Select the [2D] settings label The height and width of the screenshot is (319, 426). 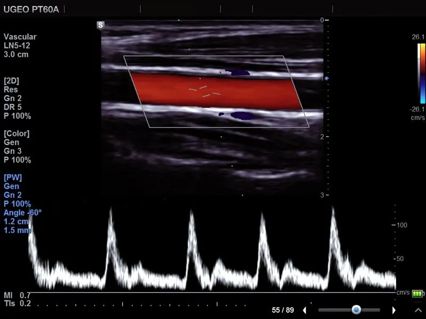pyautogui.click(x=12, y=81)
